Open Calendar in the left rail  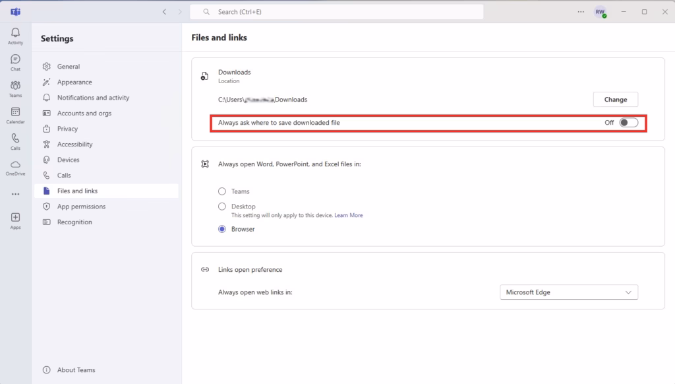click(16, 115)
